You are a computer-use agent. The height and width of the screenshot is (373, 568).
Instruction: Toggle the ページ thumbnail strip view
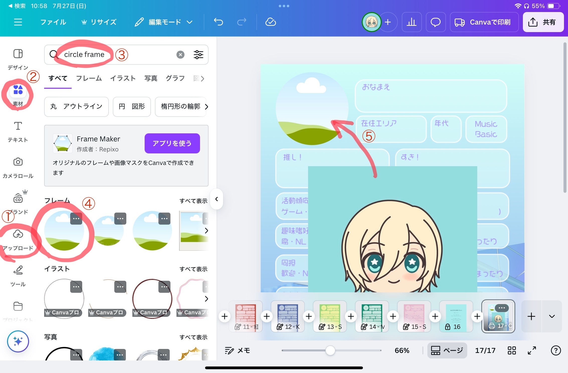pyautogui.click(x=447, y=350)
